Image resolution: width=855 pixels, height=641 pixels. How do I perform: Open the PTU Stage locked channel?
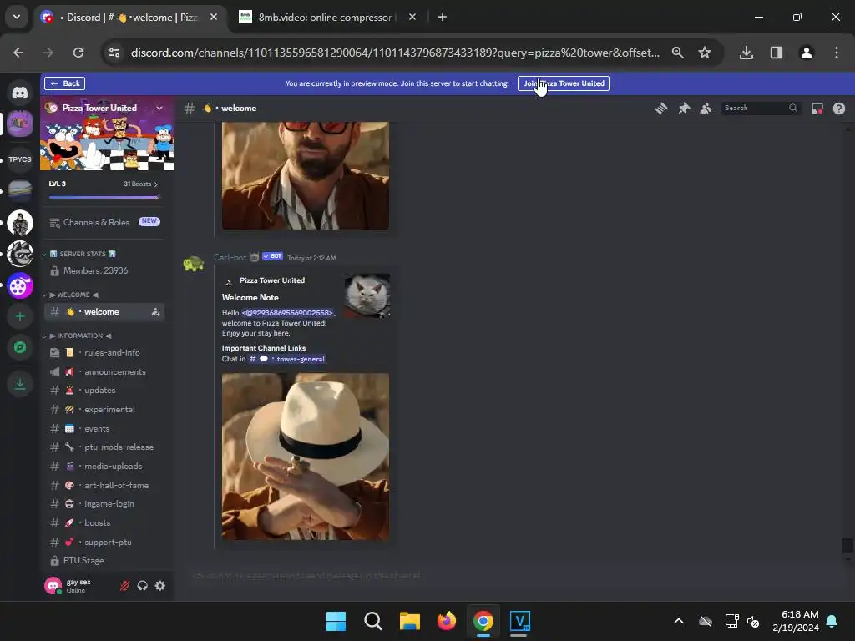pyautogui.click(x=104, y=560)
